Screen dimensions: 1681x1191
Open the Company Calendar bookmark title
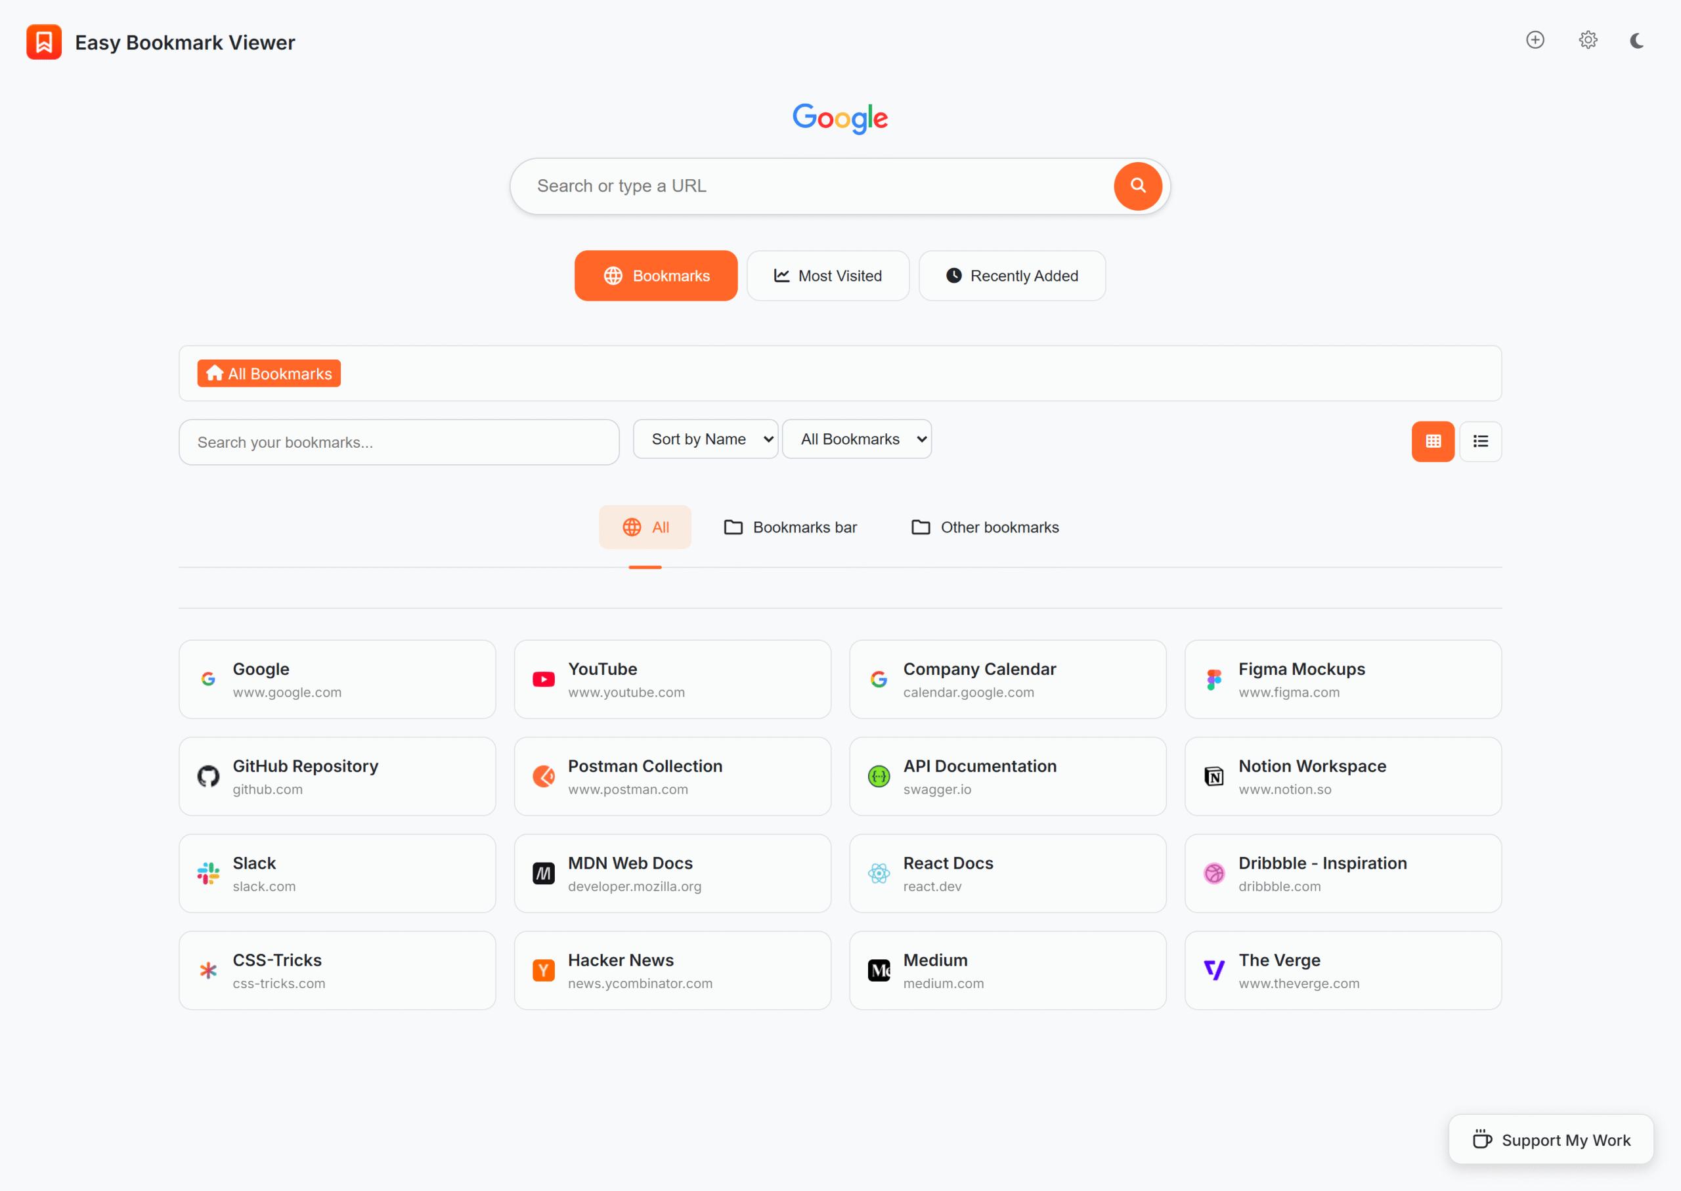click(979, 669)
